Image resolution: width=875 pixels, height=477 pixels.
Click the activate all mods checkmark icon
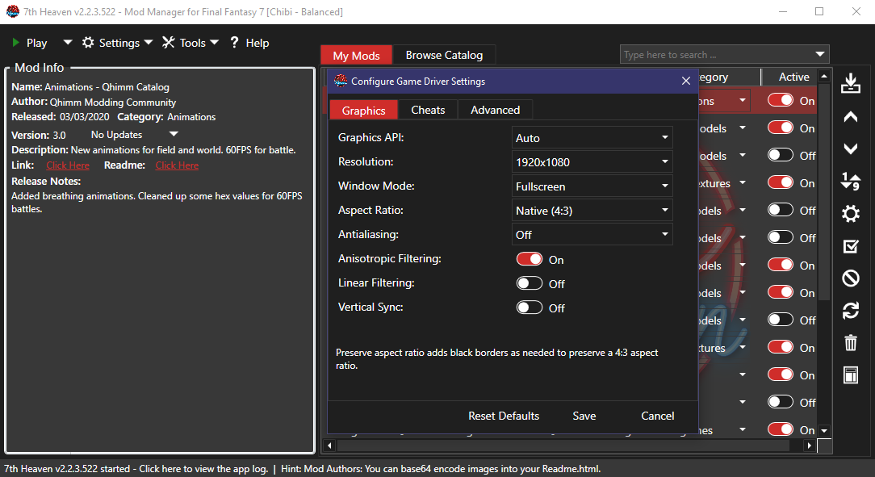pyautogui.click(x=851, y=246)
